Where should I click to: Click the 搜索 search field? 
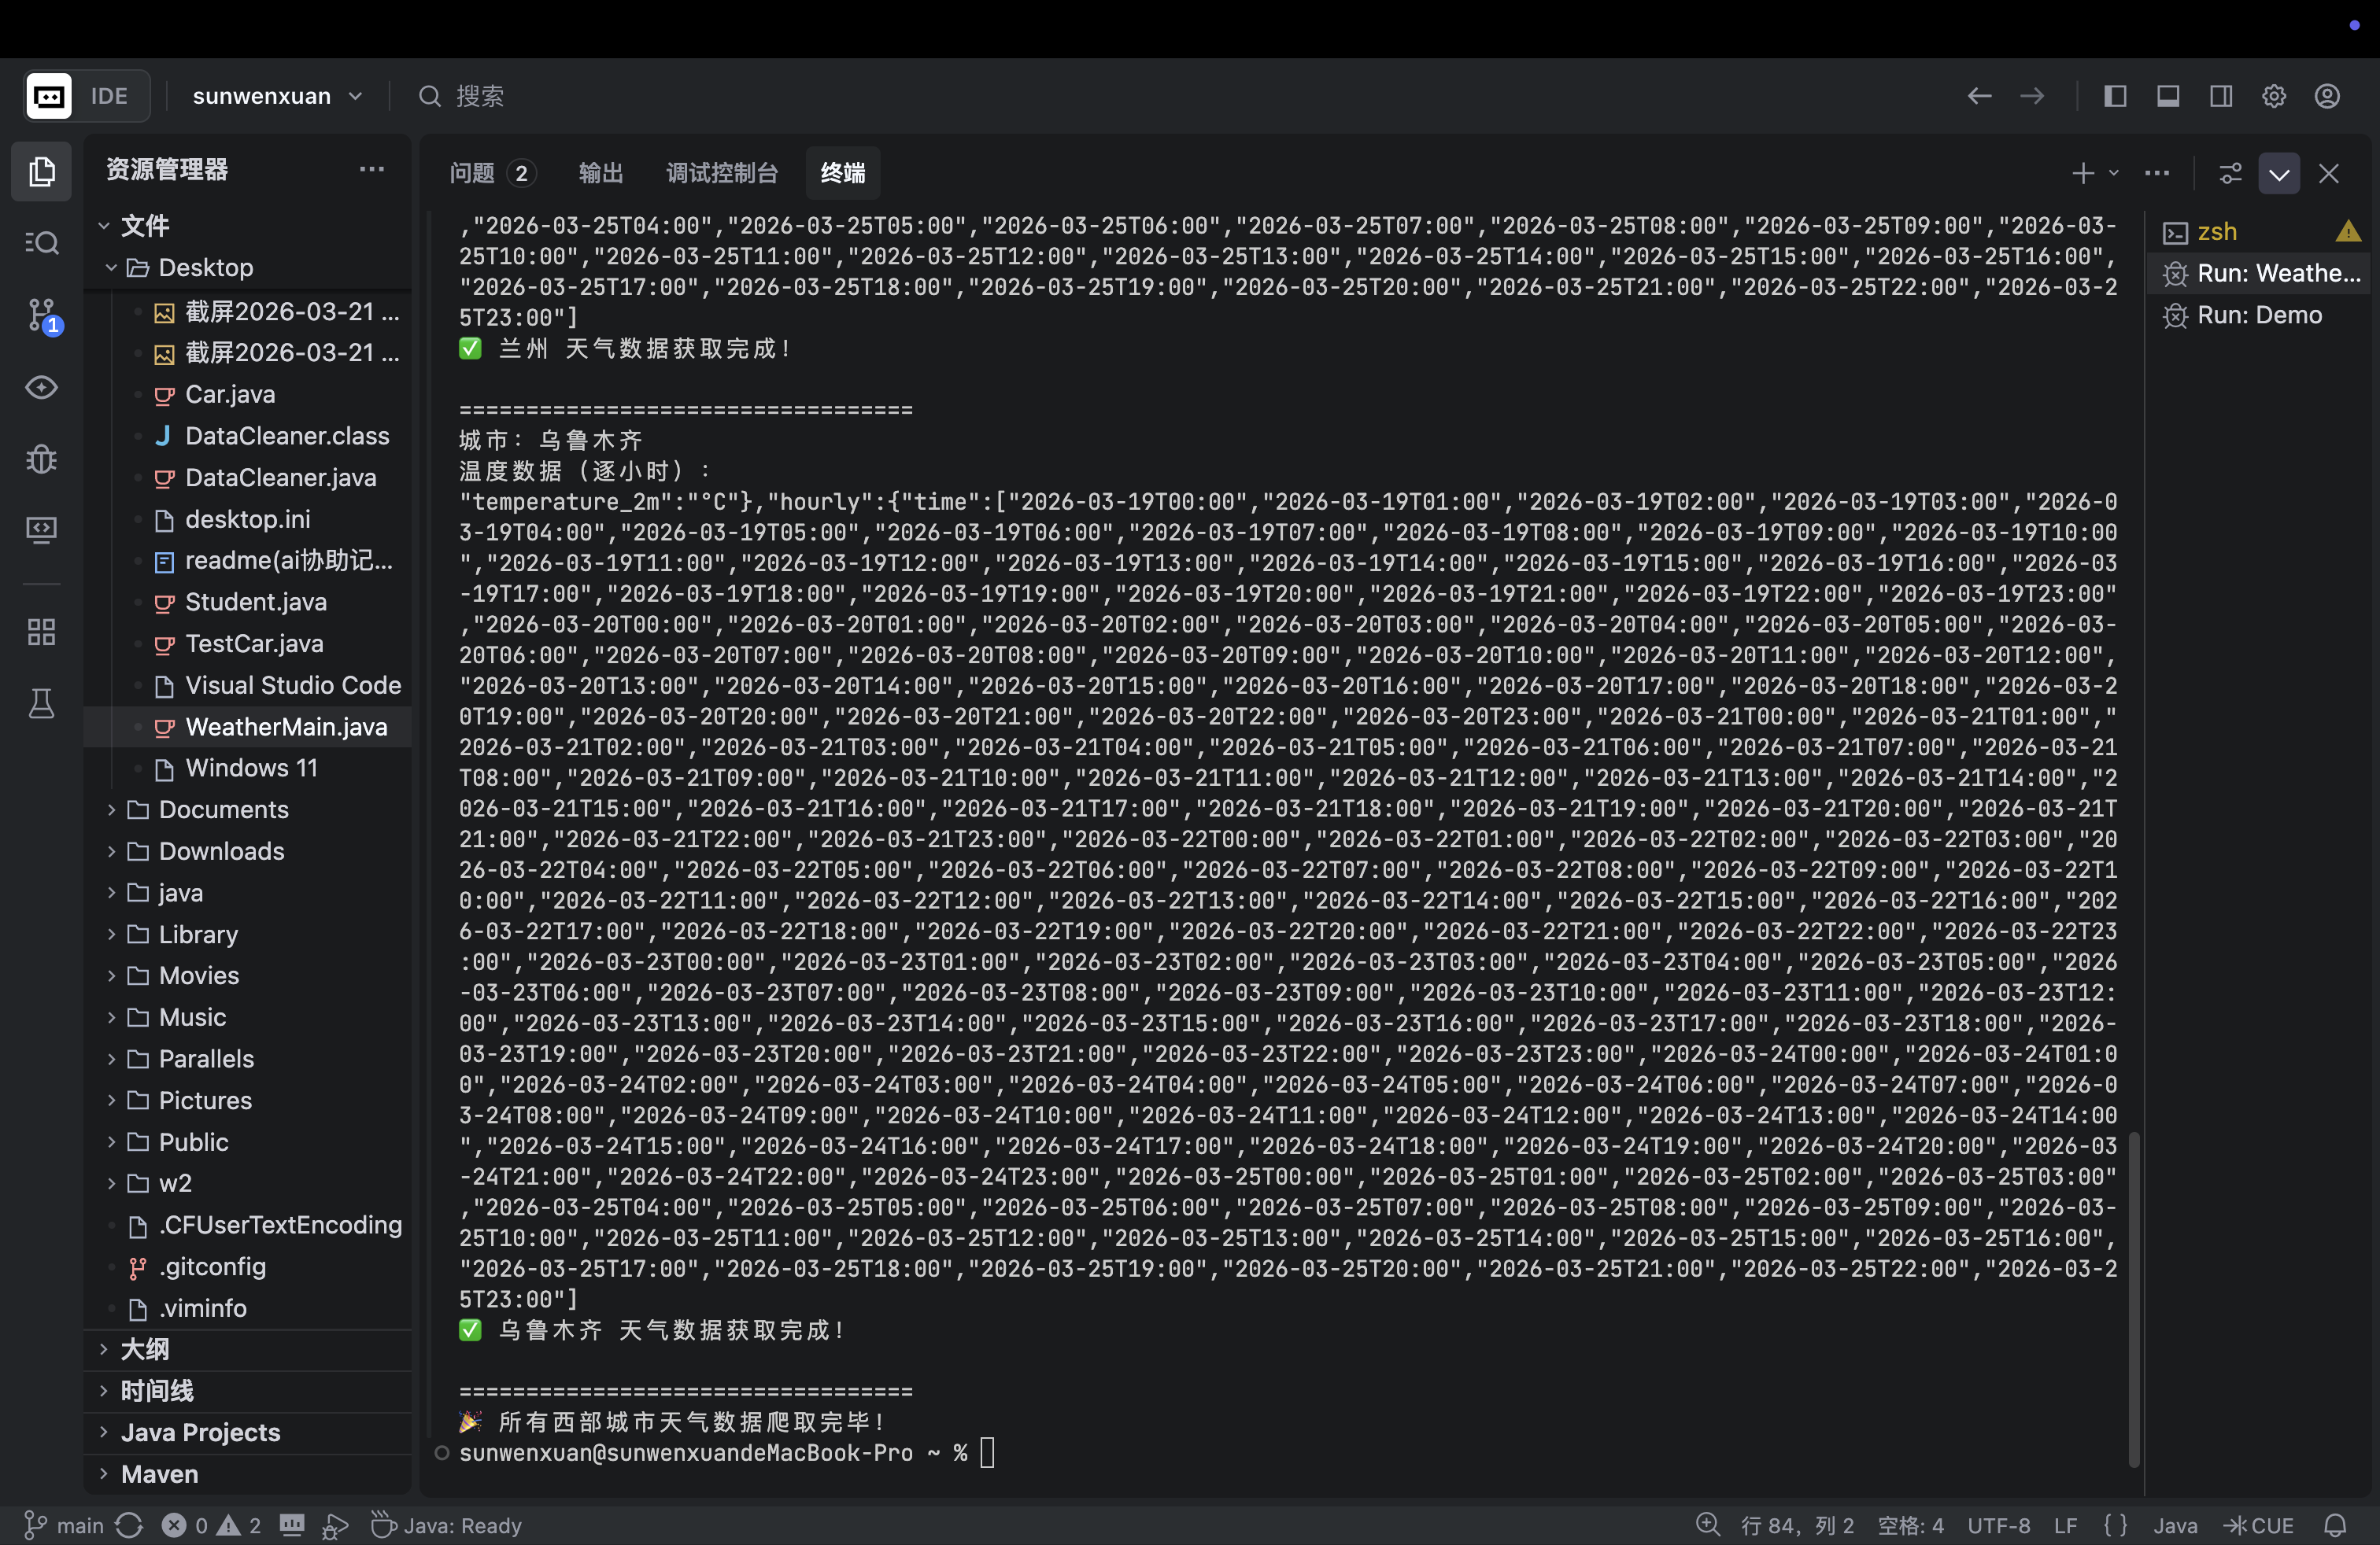(480, 96)
